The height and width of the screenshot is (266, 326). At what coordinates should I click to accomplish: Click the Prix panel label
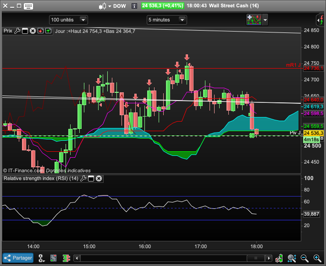(8, 31)
